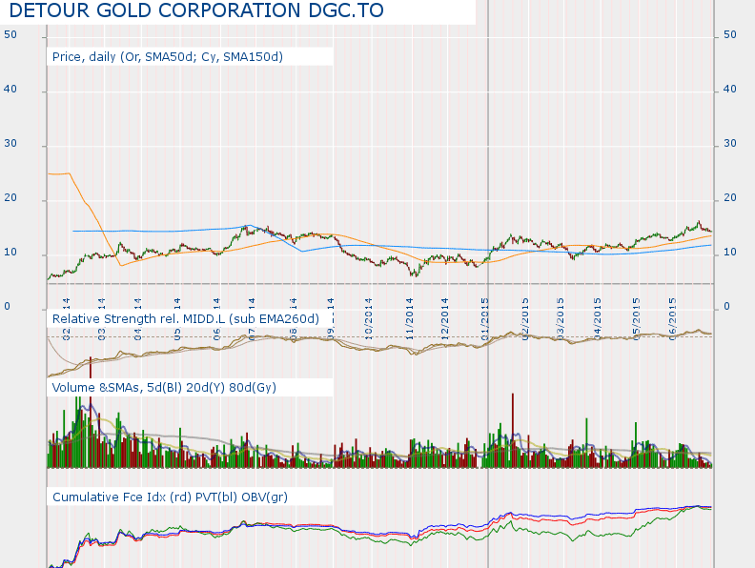Click the left axis value 0
The width and height of the screenshot is (755, 568).
tap(7, 307)
